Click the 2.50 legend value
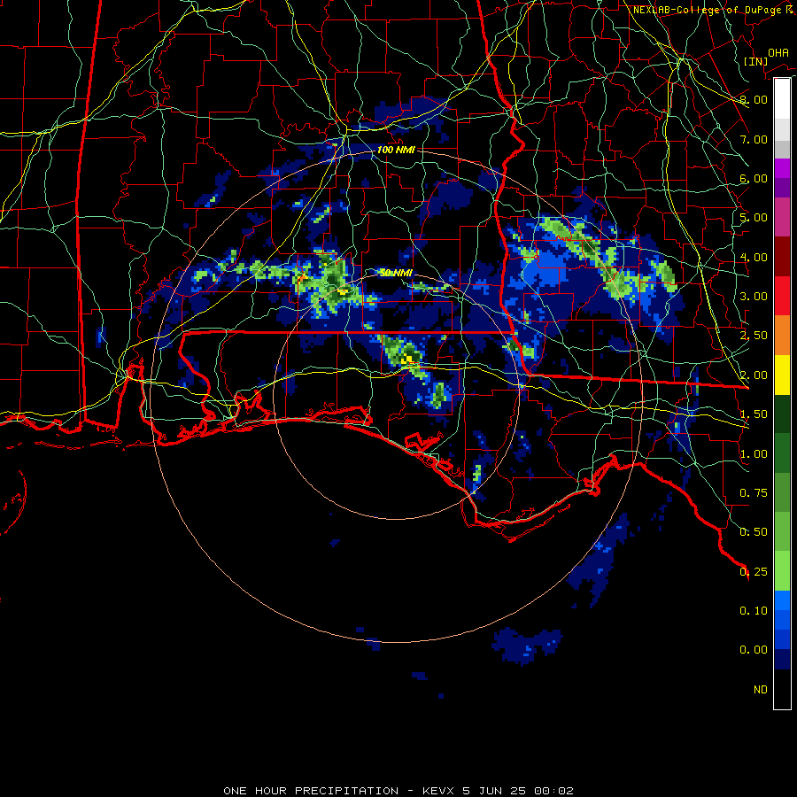Screen dimensions: 797x797 point(754,336)
